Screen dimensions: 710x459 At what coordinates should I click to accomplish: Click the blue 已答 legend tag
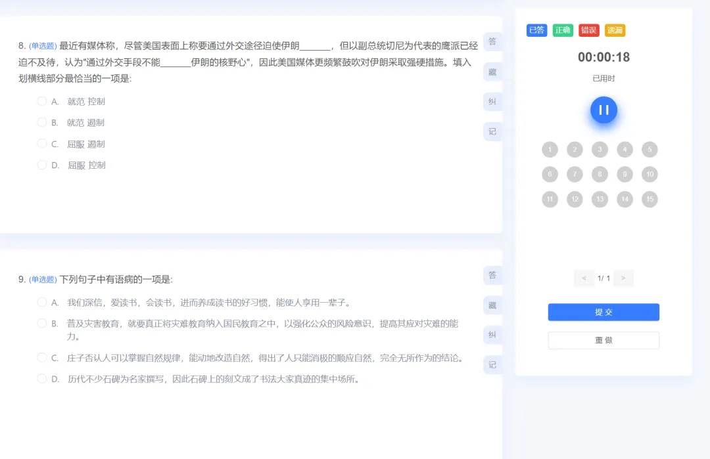[536, 30]
